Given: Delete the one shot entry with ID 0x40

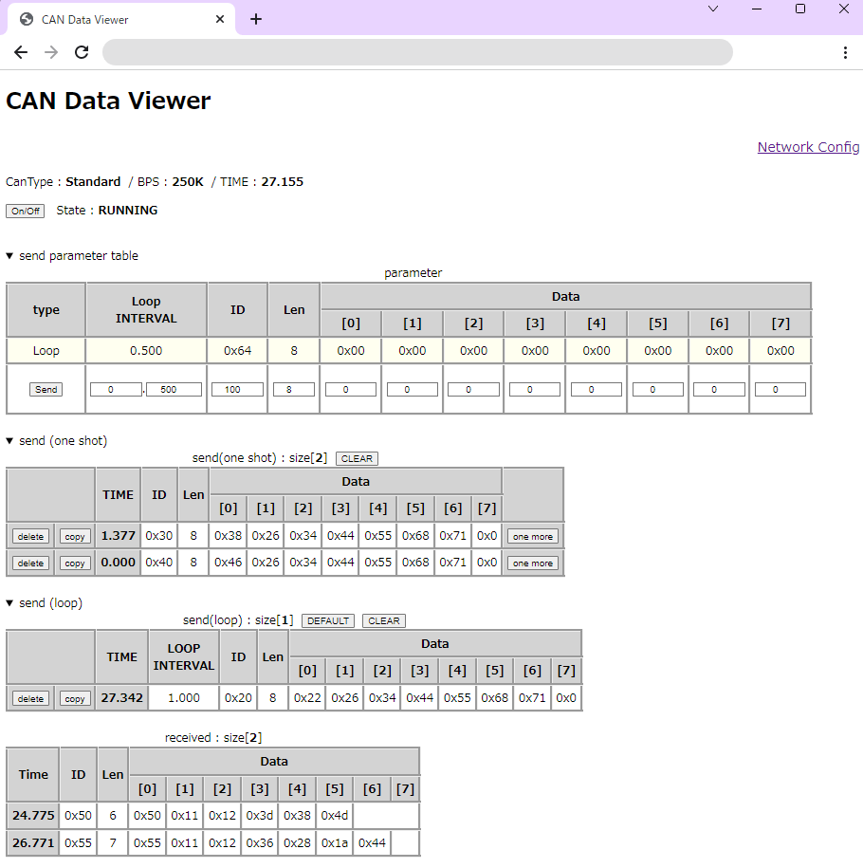Looking at the screenshot, I should [x=30, y=563].
